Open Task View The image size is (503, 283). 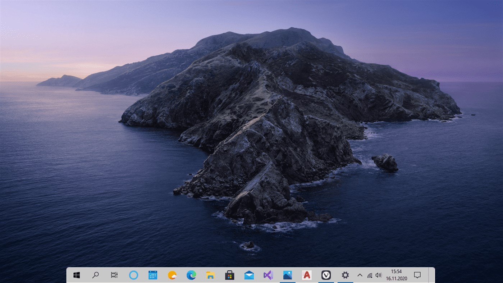pos(114,275)
